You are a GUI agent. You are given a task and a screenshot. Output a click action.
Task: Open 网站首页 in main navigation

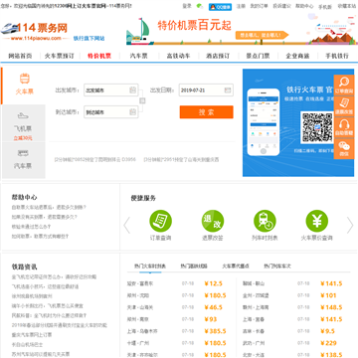coord(20,56)
